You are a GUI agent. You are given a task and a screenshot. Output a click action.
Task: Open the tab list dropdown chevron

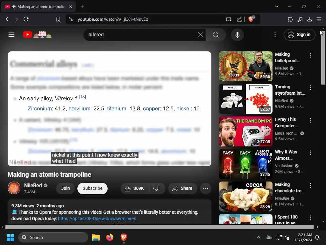coord(277,6)
